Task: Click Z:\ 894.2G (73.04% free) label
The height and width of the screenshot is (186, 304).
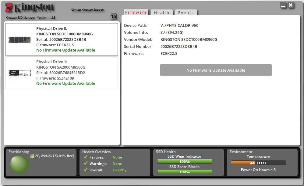Action: pyautogui.click(x=55, y=156)
